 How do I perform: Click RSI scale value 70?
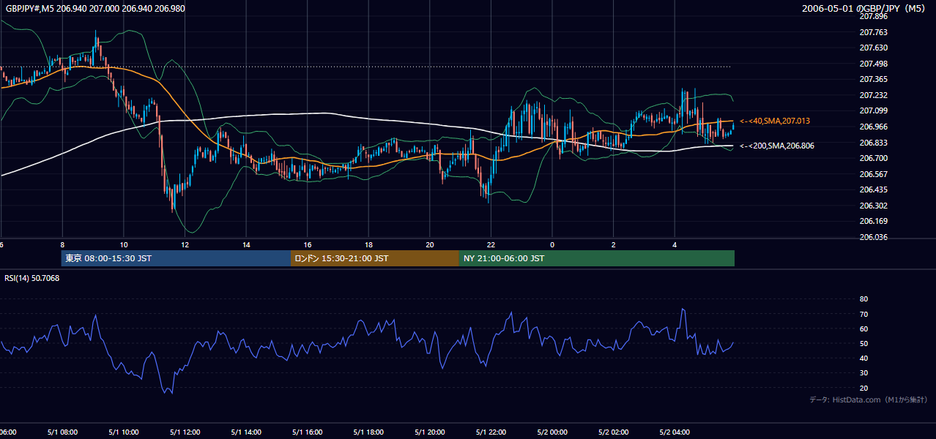pos(863,314)
